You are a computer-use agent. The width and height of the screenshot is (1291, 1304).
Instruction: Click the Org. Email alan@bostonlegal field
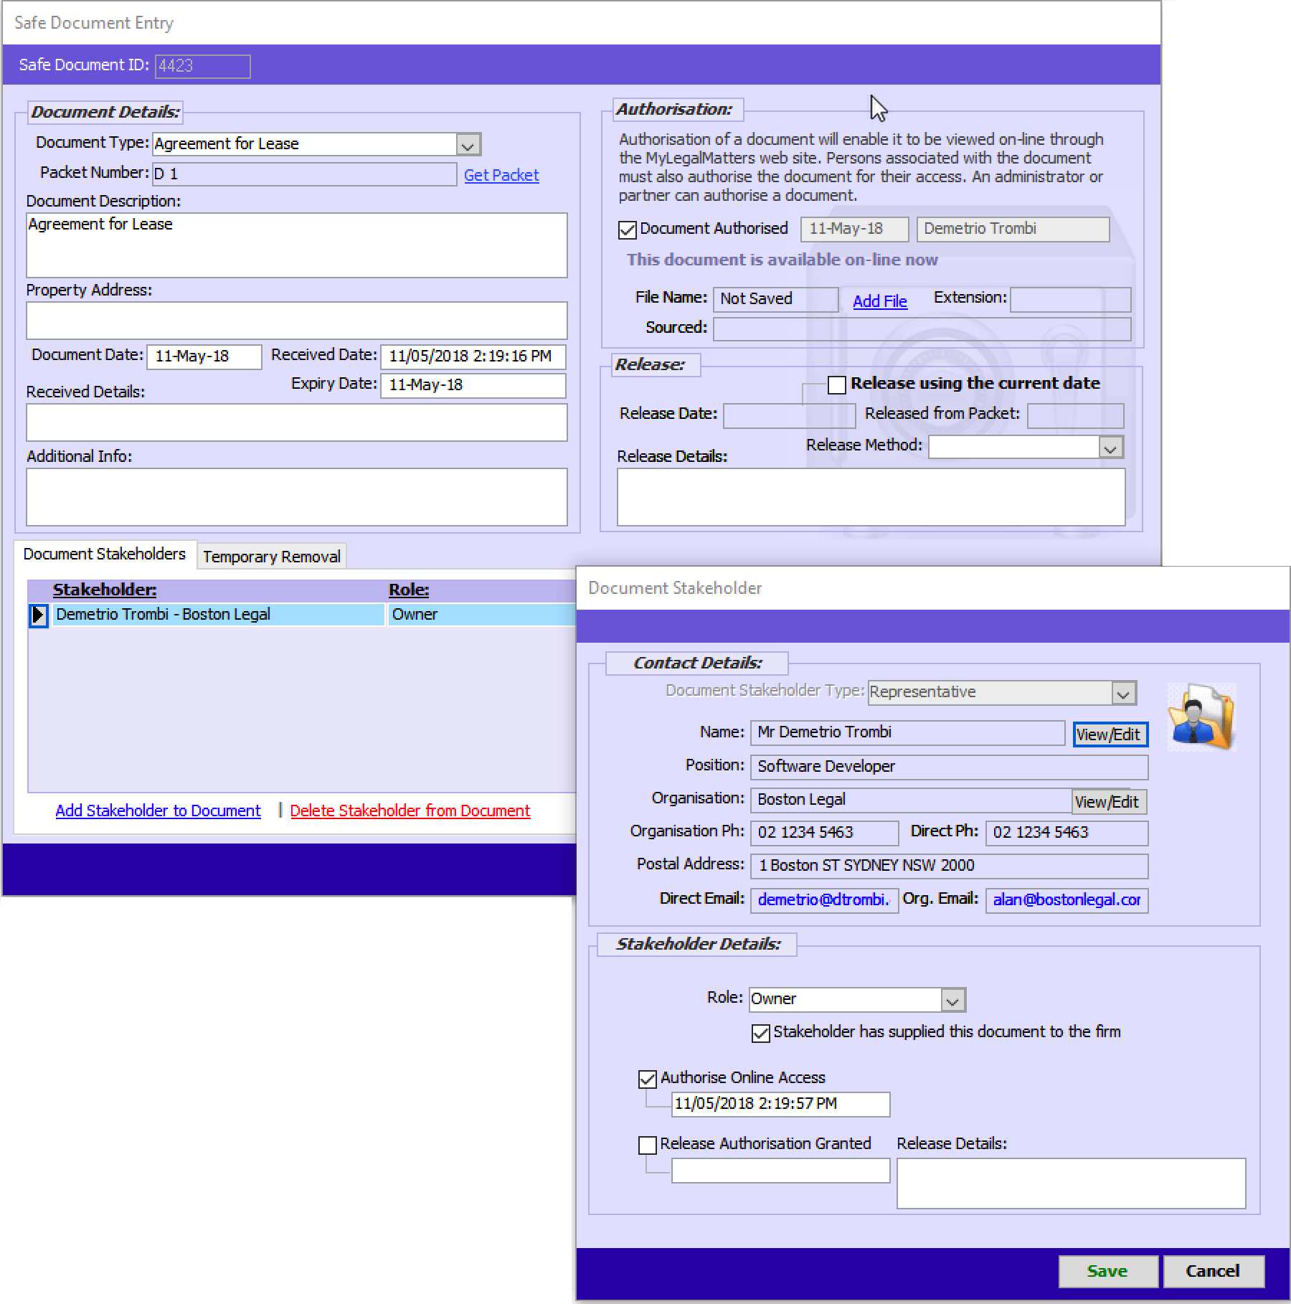(1067, 901)
